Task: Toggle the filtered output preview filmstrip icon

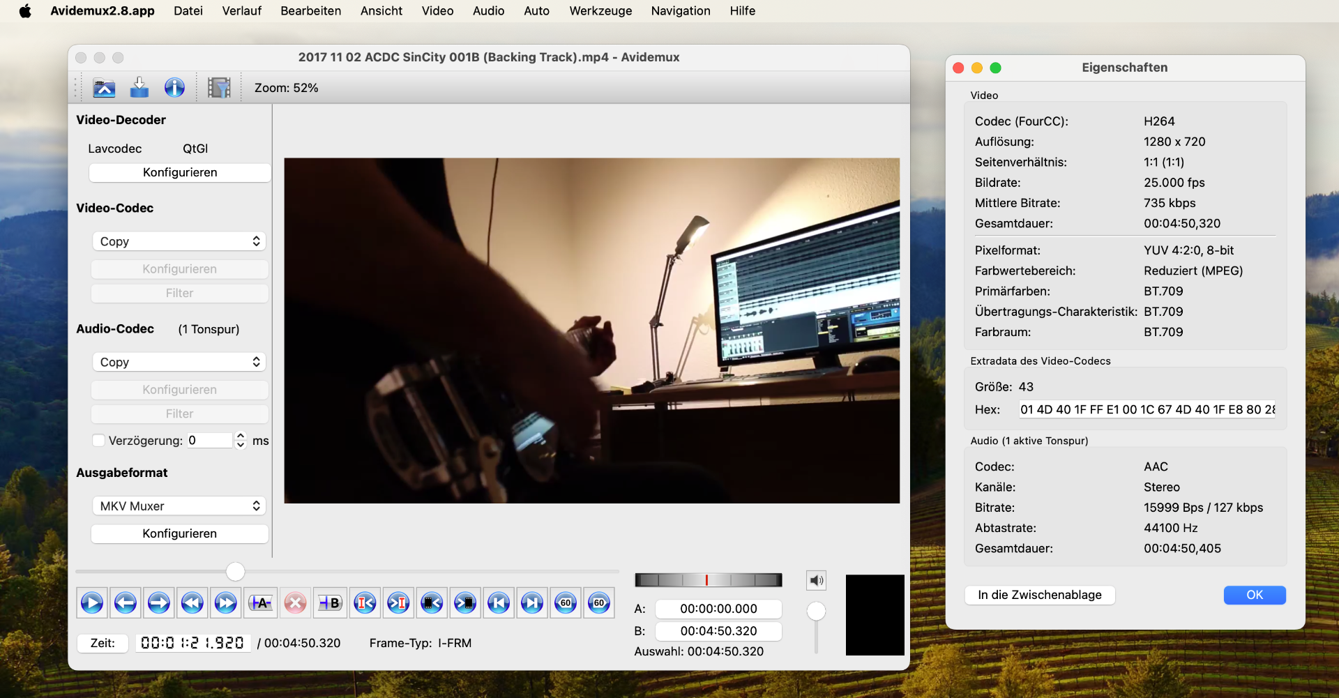Action: pyautogui.click(x=219, y=88)
